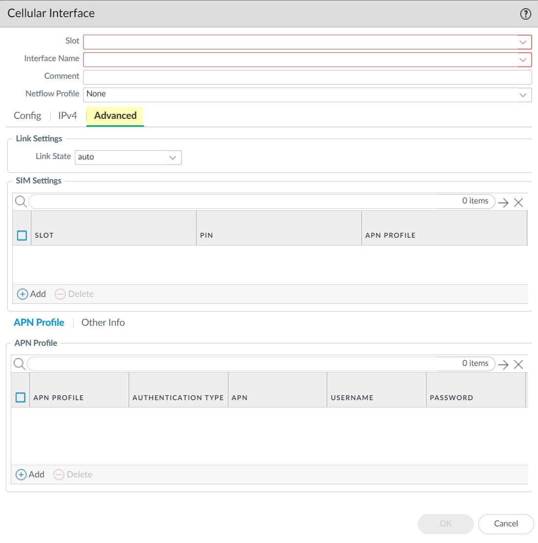
Task: Expand the Slot dropdown
Action: point(523,42)
